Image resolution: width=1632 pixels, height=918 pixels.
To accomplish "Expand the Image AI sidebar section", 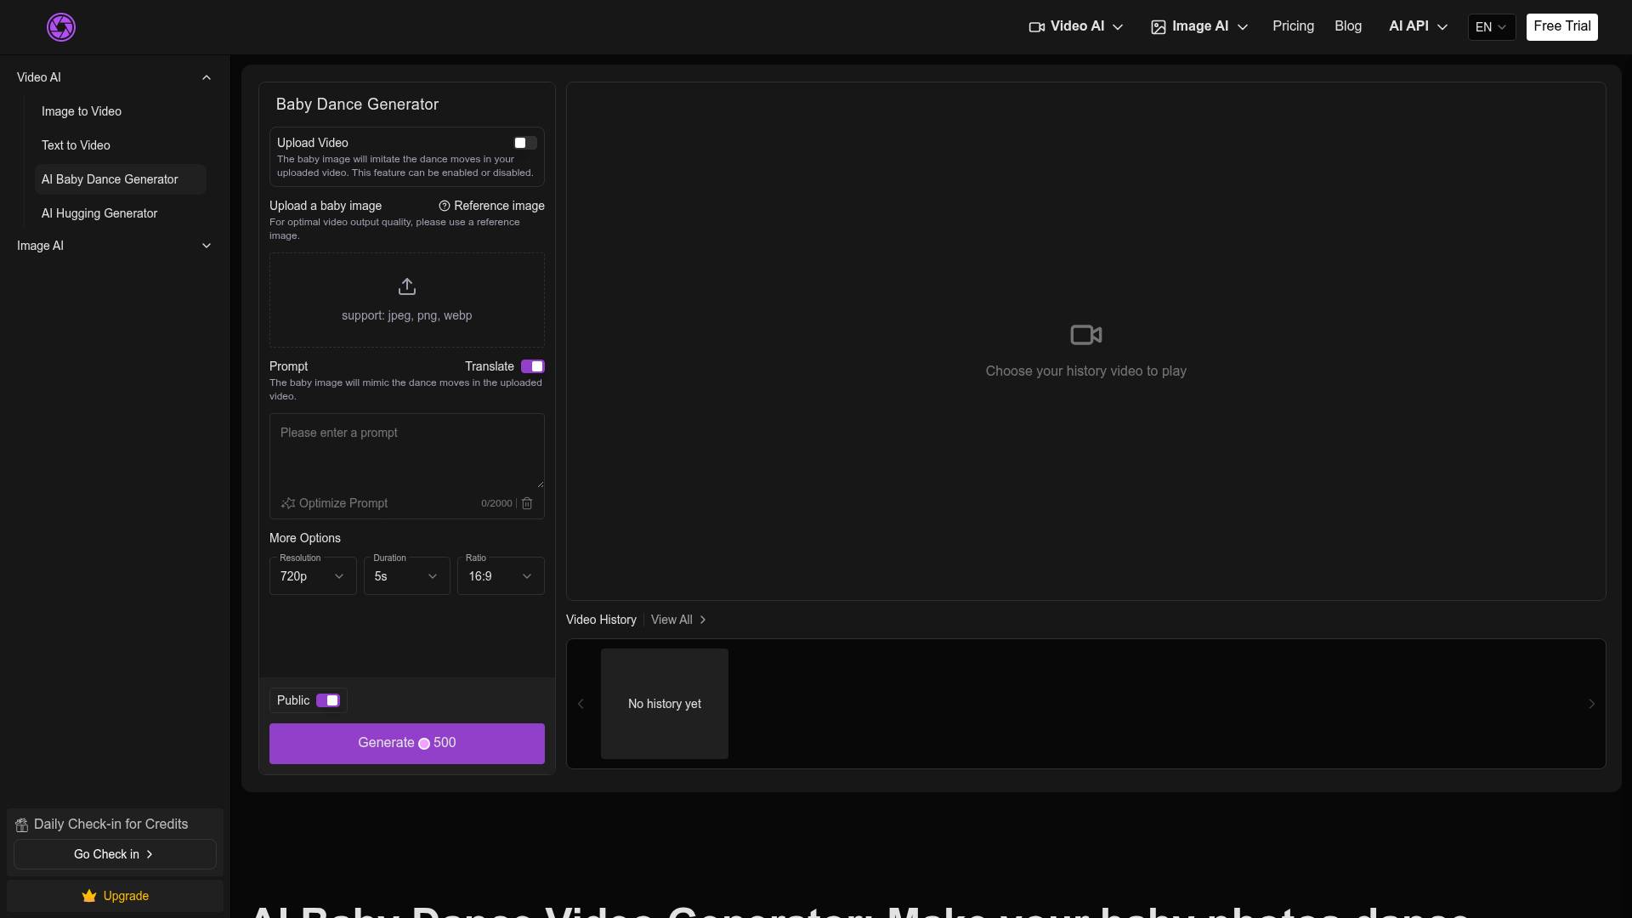I will pyautogui.click(x=115, y=246).
